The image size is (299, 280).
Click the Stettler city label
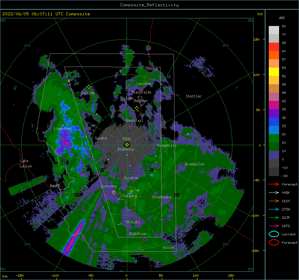point(194,96)
